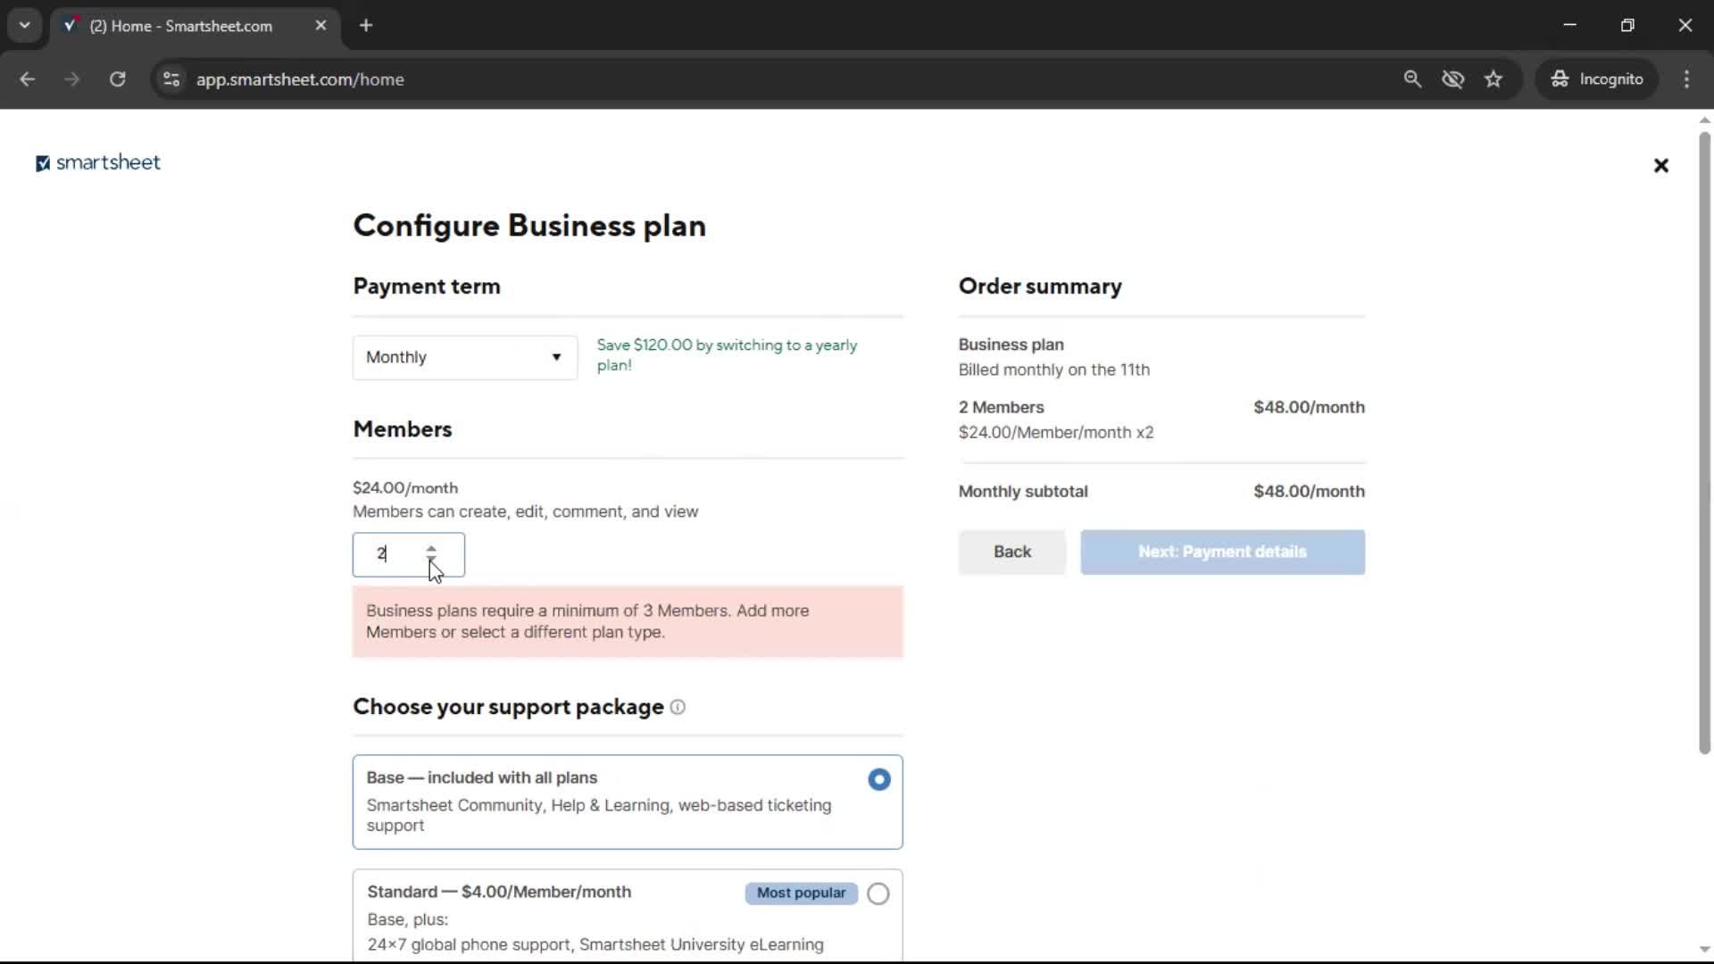
Task: Click the Back button
Action: (1011, 552)
